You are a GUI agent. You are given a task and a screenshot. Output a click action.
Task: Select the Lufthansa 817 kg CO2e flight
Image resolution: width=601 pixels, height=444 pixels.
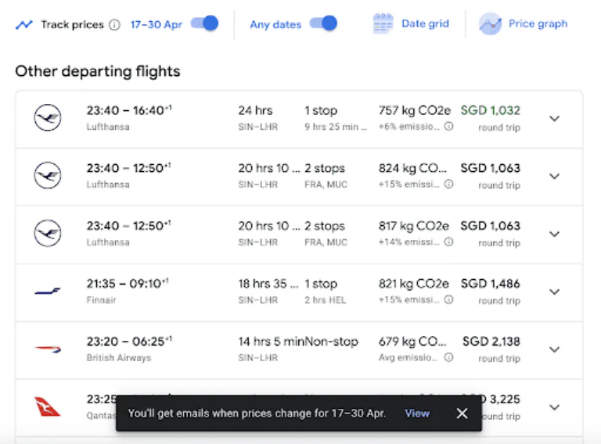(297, 234)
